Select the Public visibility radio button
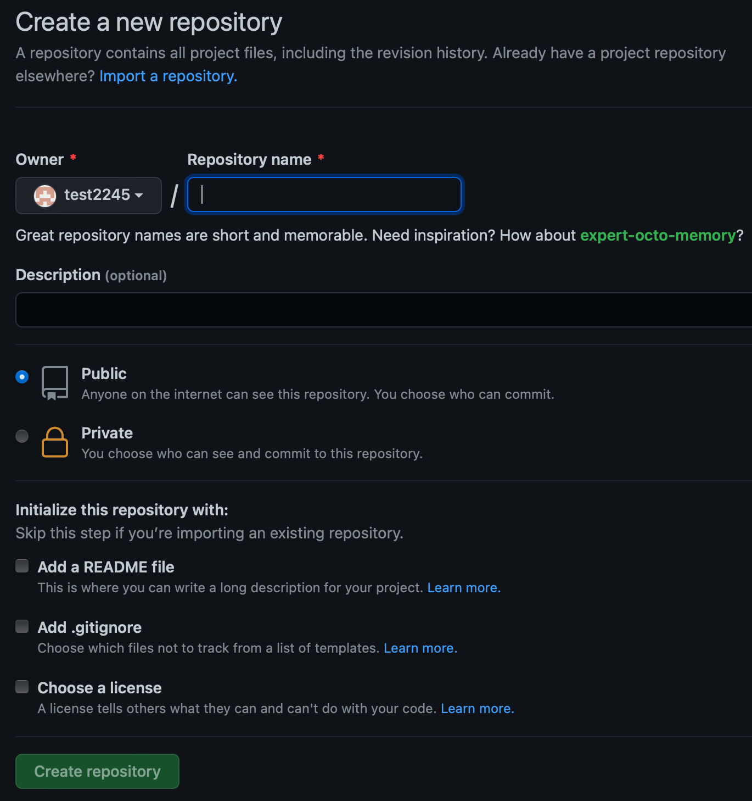Image resolution: width=752 pixels, height=801 pixels. 22,377
